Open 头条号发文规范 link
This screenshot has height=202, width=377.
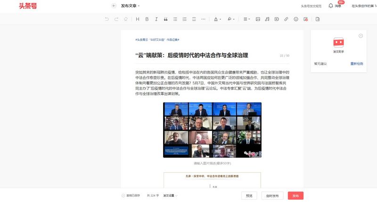click(311, 6)
